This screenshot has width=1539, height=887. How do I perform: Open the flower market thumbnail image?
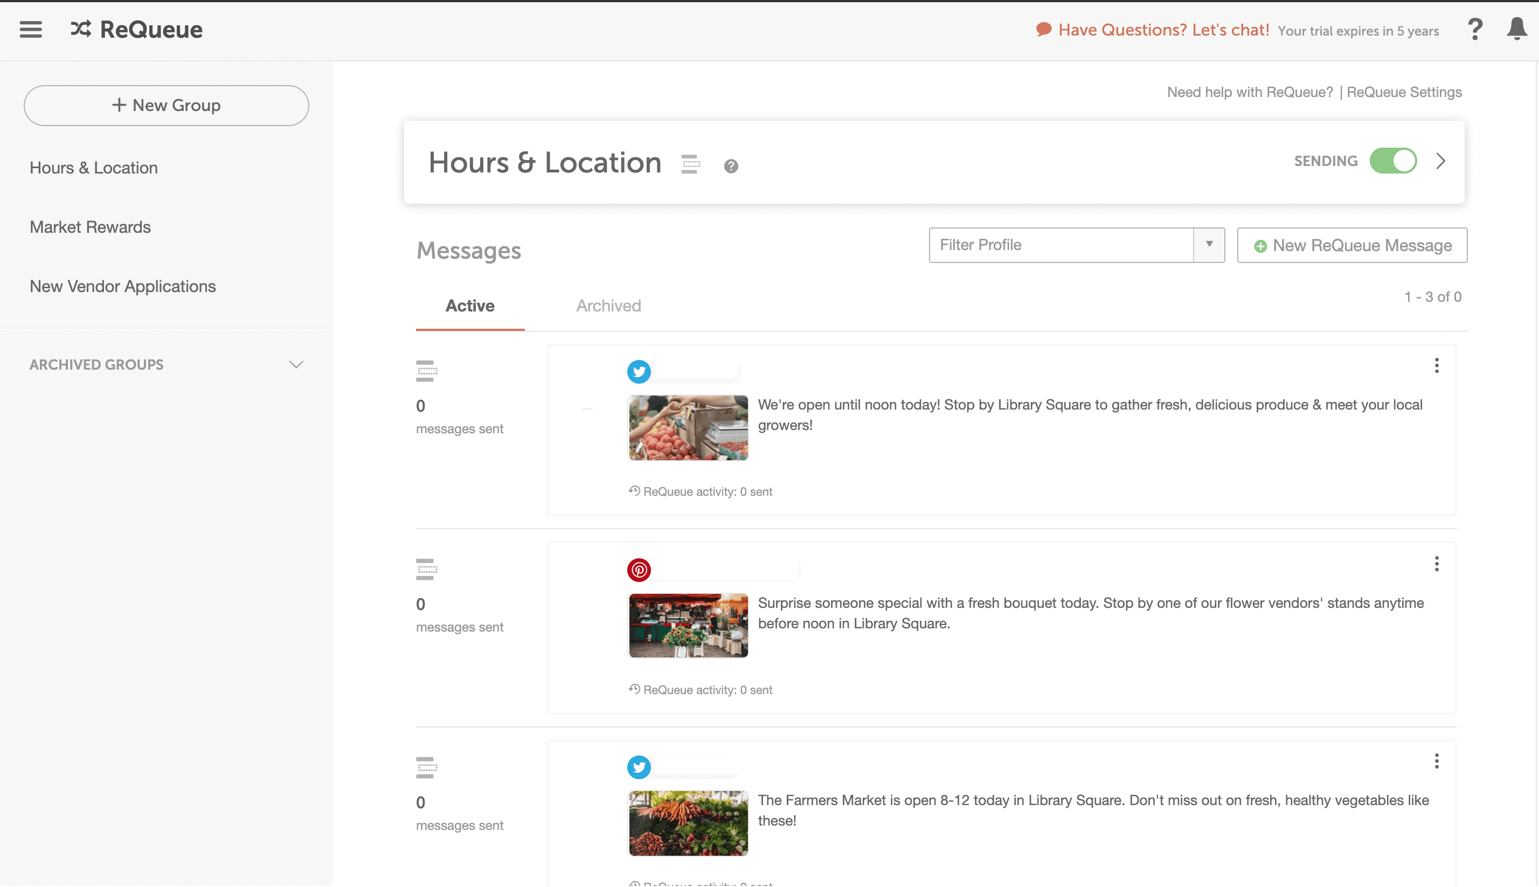(688, 625)
